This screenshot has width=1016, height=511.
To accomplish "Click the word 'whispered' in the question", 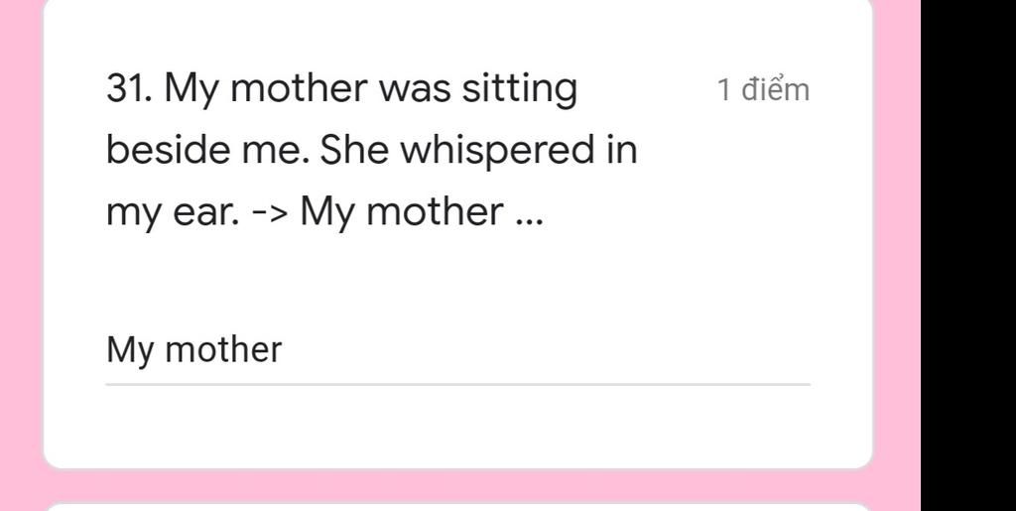I will (x=497, y=150).
